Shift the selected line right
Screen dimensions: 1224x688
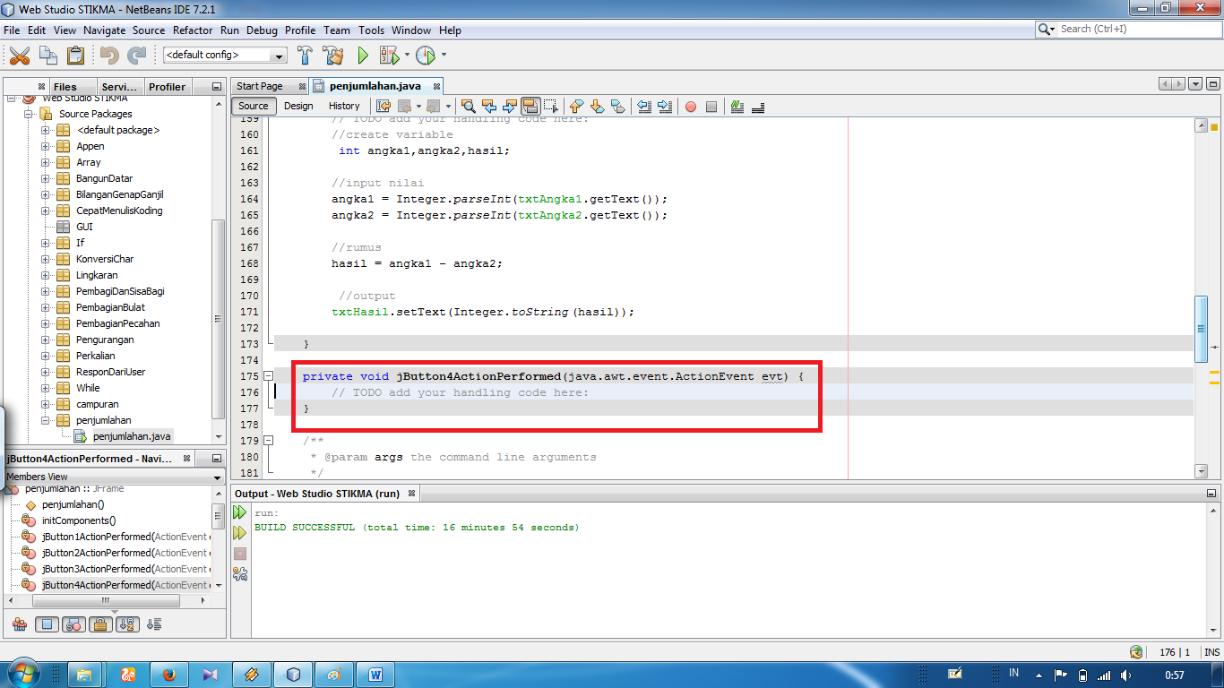coord(664,107)
